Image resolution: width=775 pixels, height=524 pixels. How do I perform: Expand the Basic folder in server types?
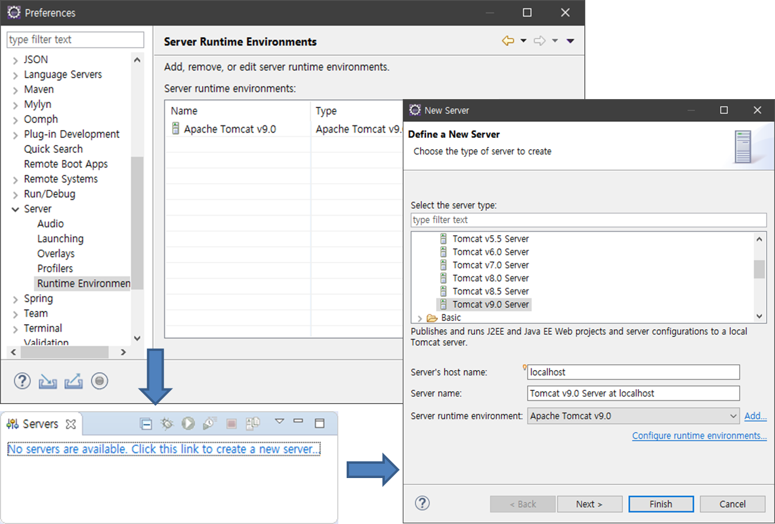click(420, 318)
